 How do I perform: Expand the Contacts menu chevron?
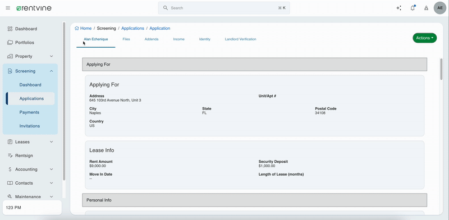[52, 183]
